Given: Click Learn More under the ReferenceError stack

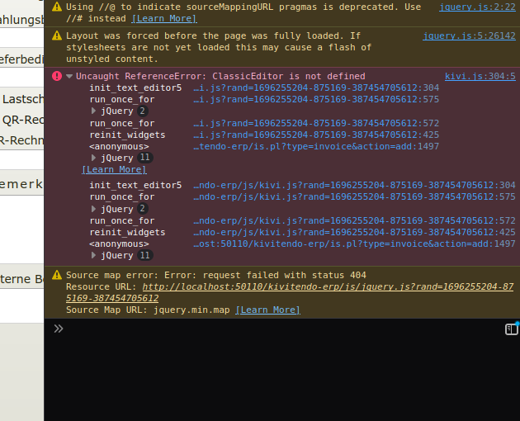Looking at the screenshot, I should 114,169.
